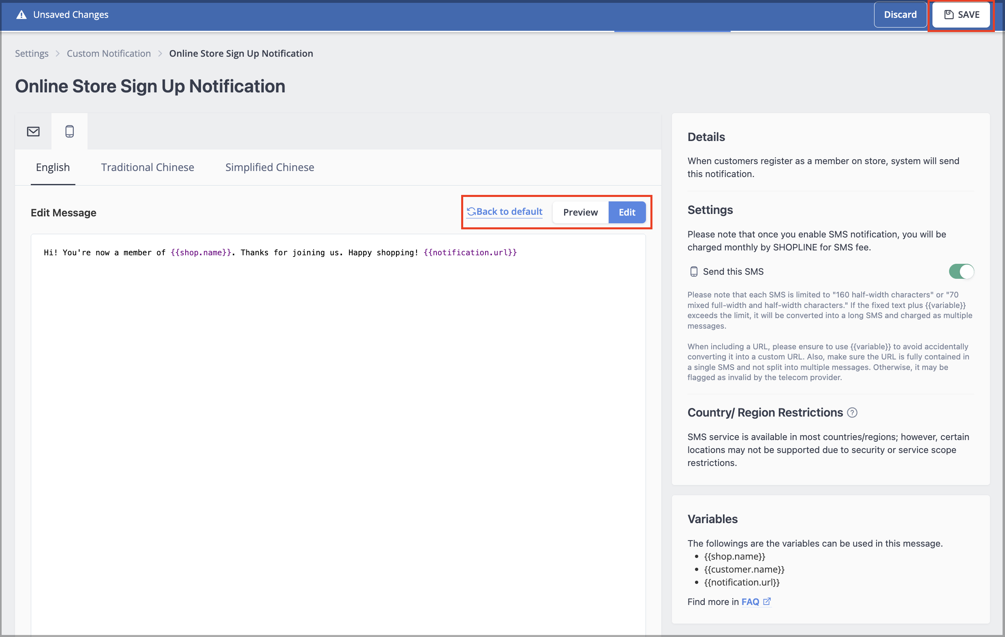
Task: Click the Details section heading
Action: click(x=706, y=137)
